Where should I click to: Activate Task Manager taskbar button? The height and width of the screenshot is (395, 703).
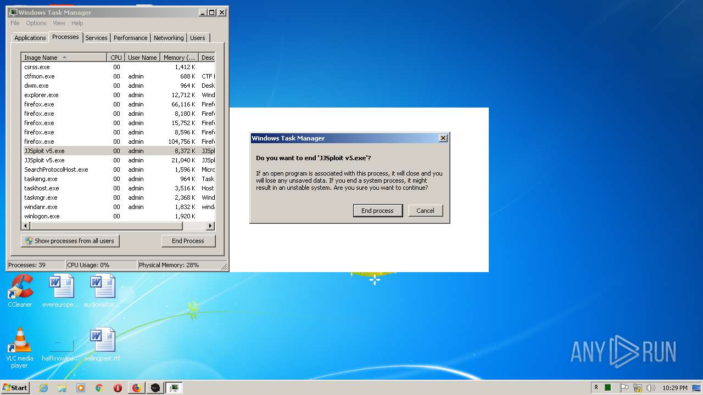(174, 388)
